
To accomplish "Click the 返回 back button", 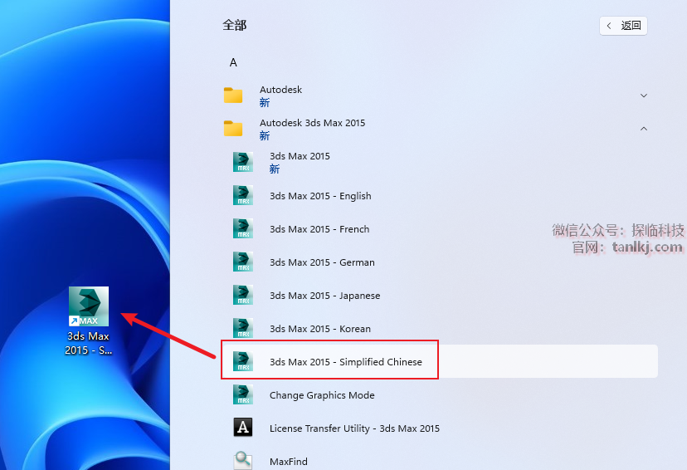I will [623, 26].
